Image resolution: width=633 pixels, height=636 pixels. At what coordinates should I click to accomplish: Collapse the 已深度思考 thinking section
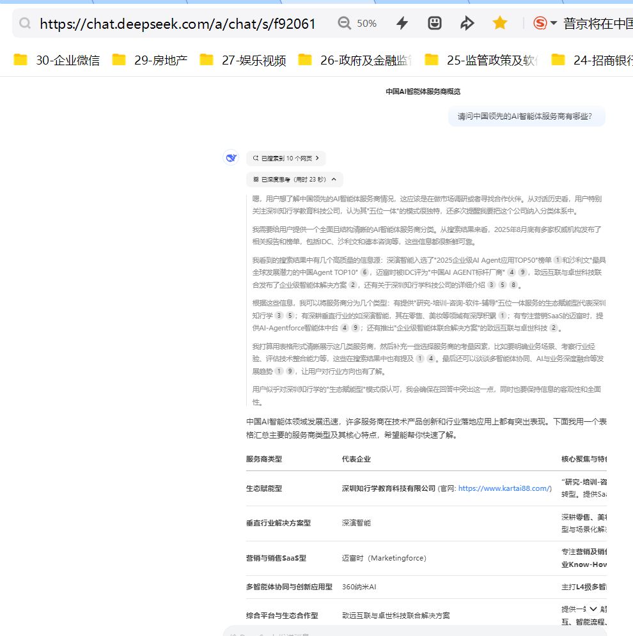pos(295,179)
